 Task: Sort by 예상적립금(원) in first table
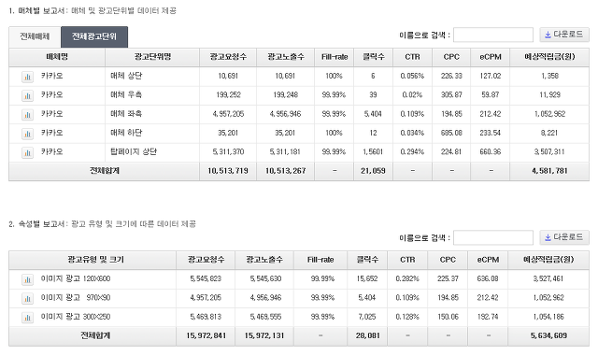tap(549, 57)
